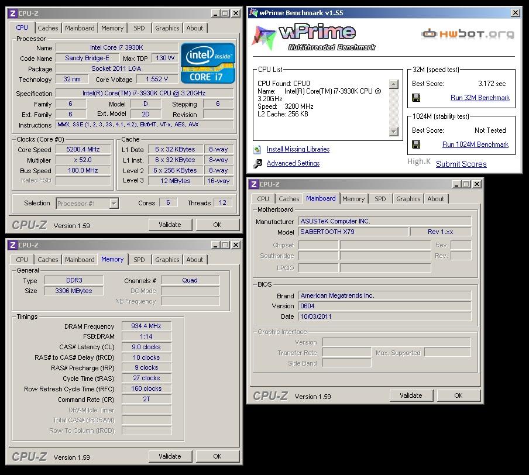
Task: Click the Max TDP 130 W value
Action: (x=165, y=58)
